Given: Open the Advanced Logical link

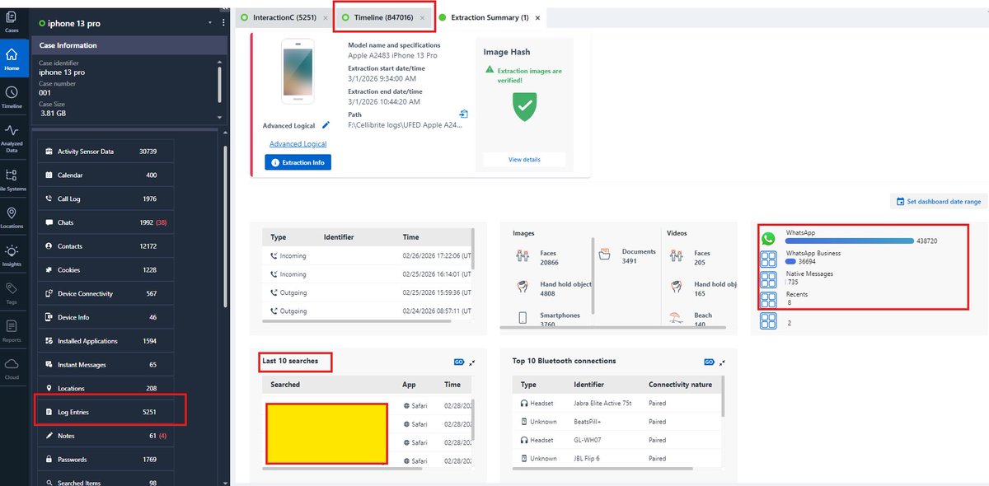Looking at the screenshot, I should [x=298, y=144].
